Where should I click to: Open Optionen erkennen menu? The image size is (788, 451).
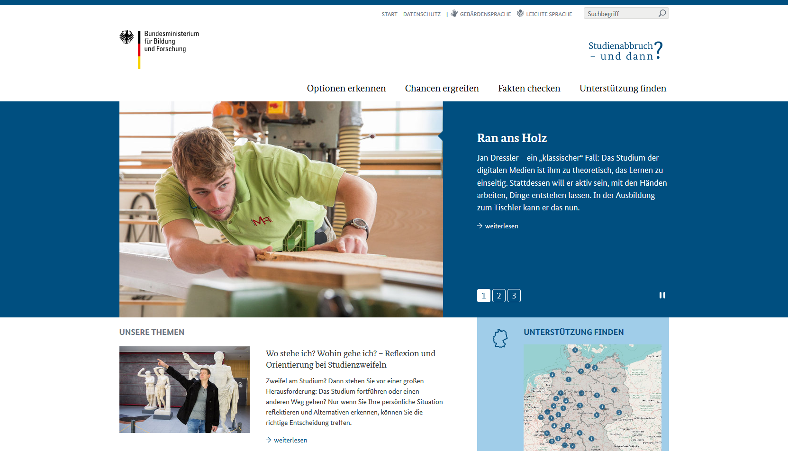pos(346,88)
